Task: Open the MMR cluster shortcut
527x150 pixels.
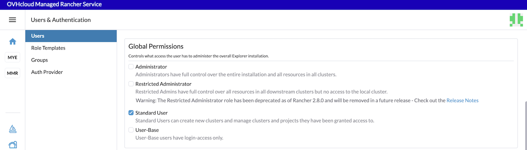Action: (x=12, y=73)
